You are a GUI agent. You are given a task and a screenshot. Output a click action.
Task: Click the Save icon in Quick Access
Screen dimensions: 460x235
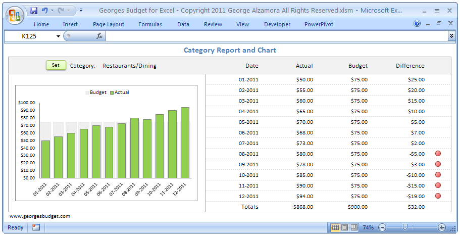(x=34, y=10)
